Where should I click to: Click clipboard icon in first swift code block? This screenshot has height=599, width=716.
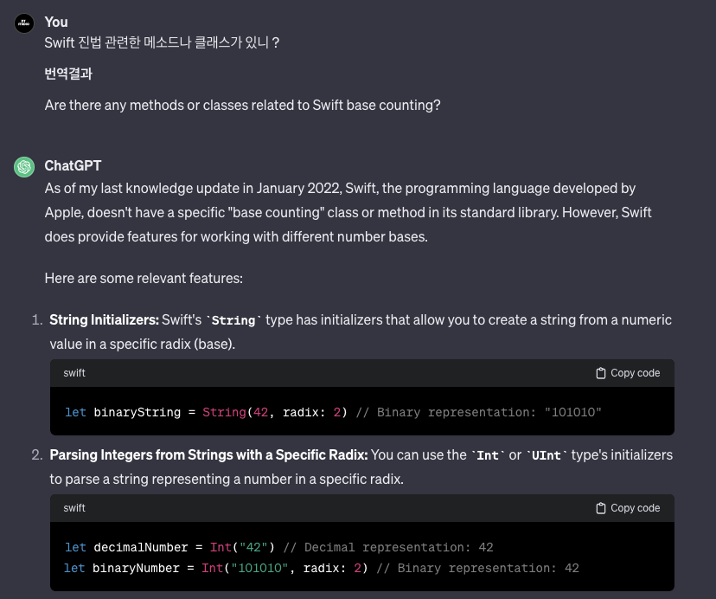(x=601, y=373)
